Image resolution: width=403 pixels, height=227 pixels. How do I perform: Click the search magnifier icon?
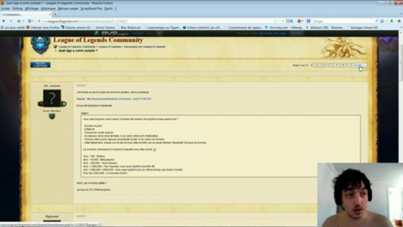377,21
